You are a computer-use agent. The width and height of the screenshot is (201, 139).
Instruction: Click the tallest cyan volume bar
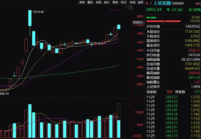(30, 121)
